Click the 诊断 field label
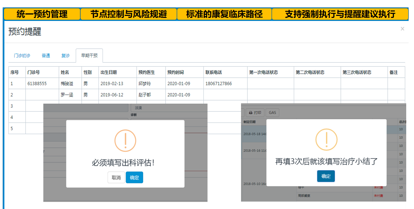Image resolution: width=414 pixels, height=209 pixels. (x=133, y=115)
